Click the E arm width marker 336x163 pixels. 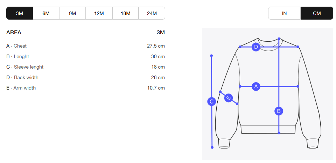click(229, 98)
